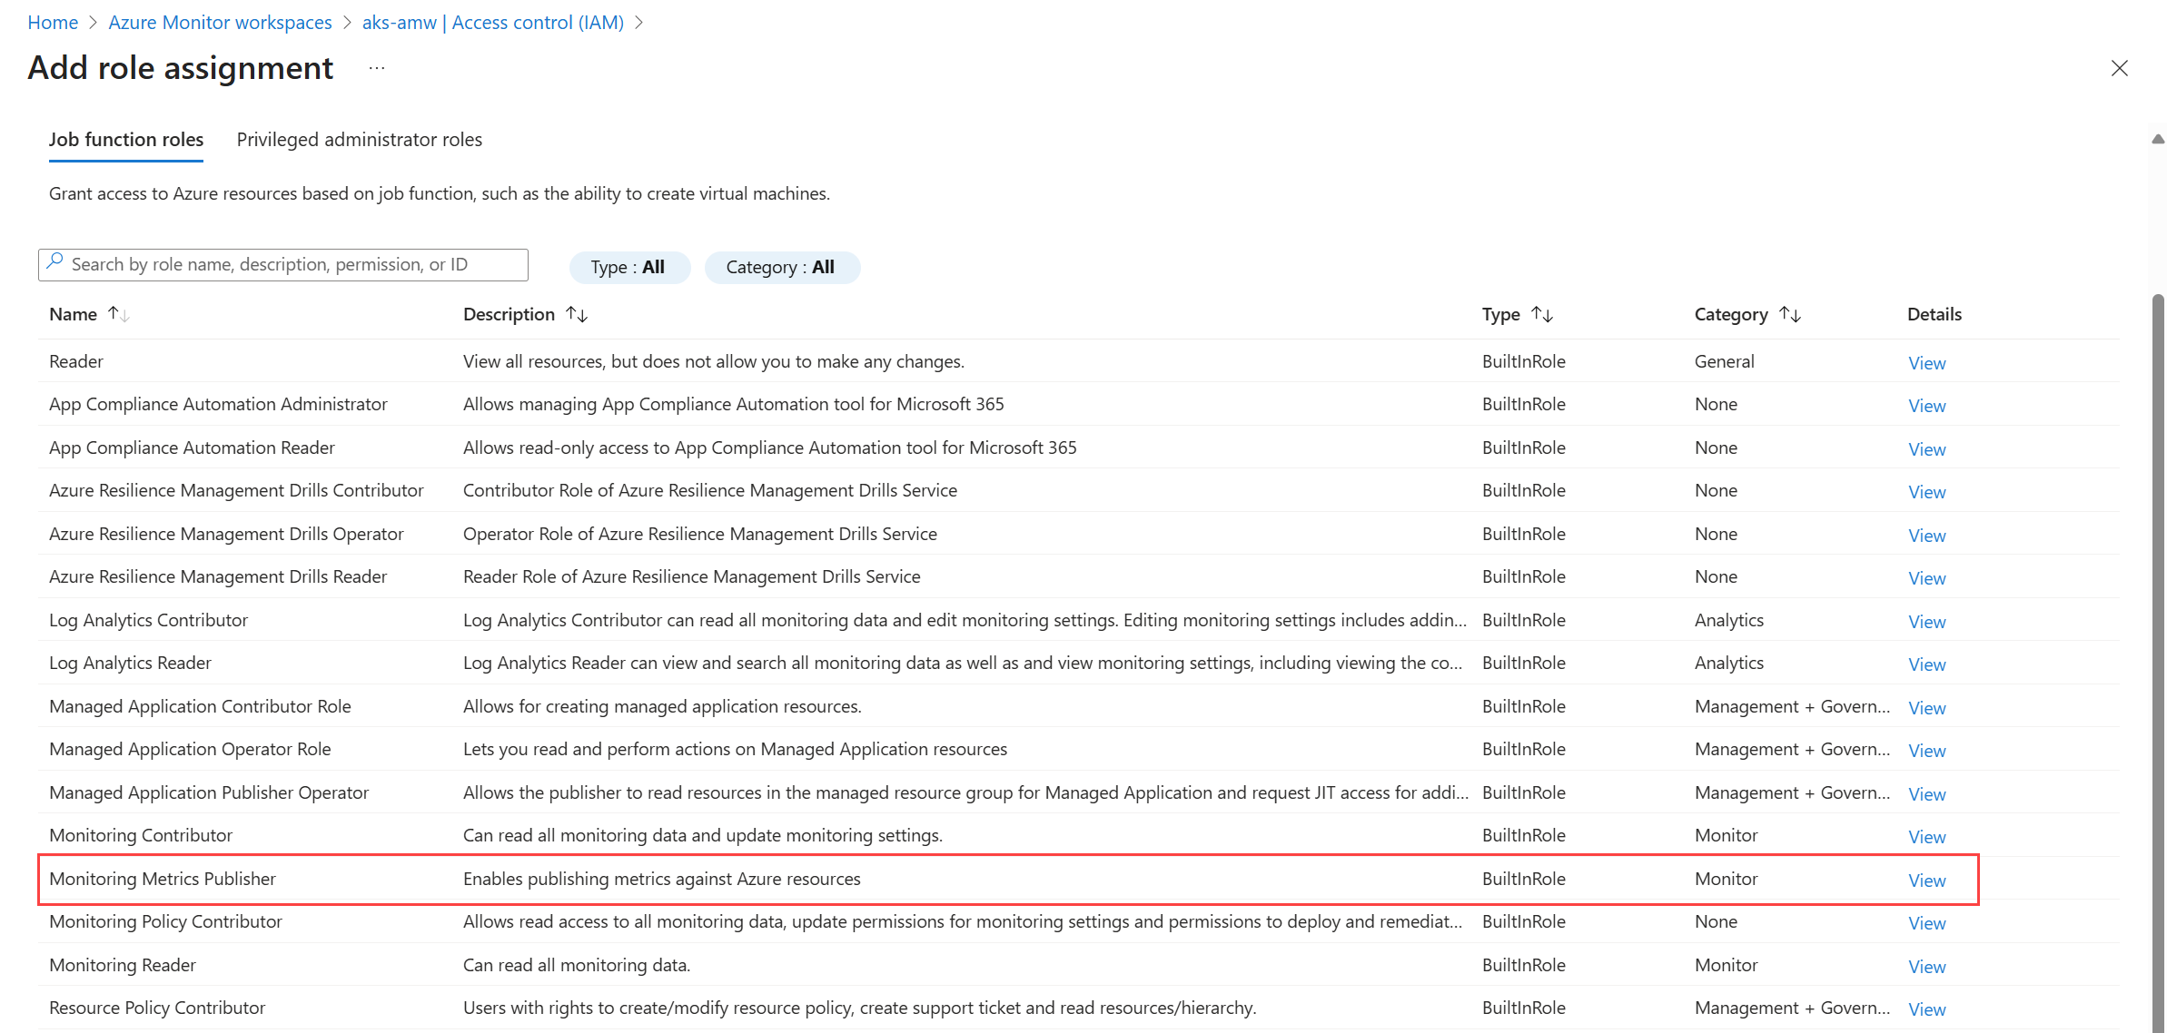
Task: Select the Job function roles tab
Action: 126,140
